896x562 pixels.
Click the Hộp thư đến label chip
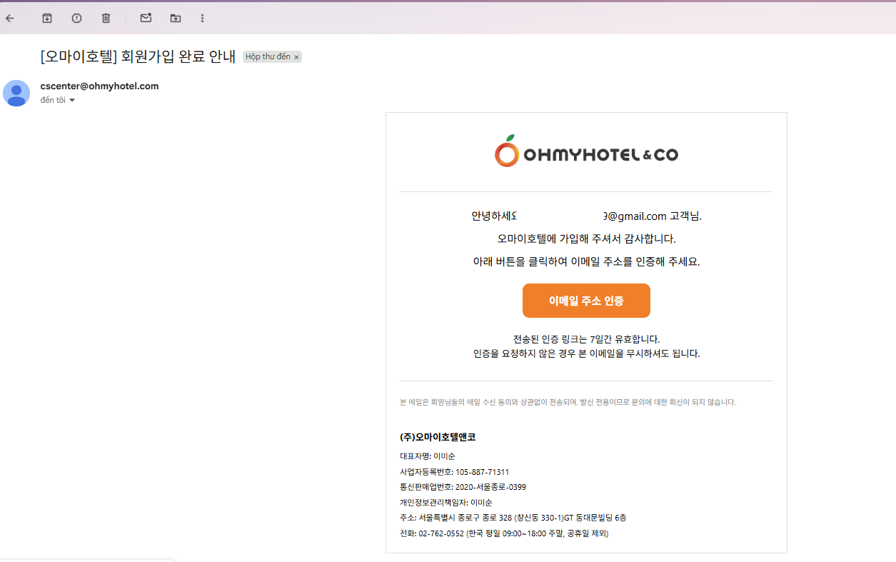(x=268, y=56)
